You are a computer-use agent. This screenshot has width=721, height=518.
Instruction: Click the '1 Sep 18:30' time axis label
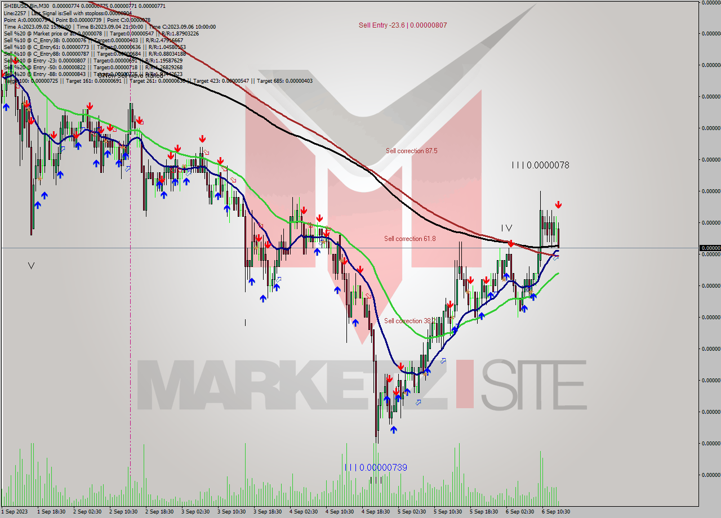click(51, 511)
